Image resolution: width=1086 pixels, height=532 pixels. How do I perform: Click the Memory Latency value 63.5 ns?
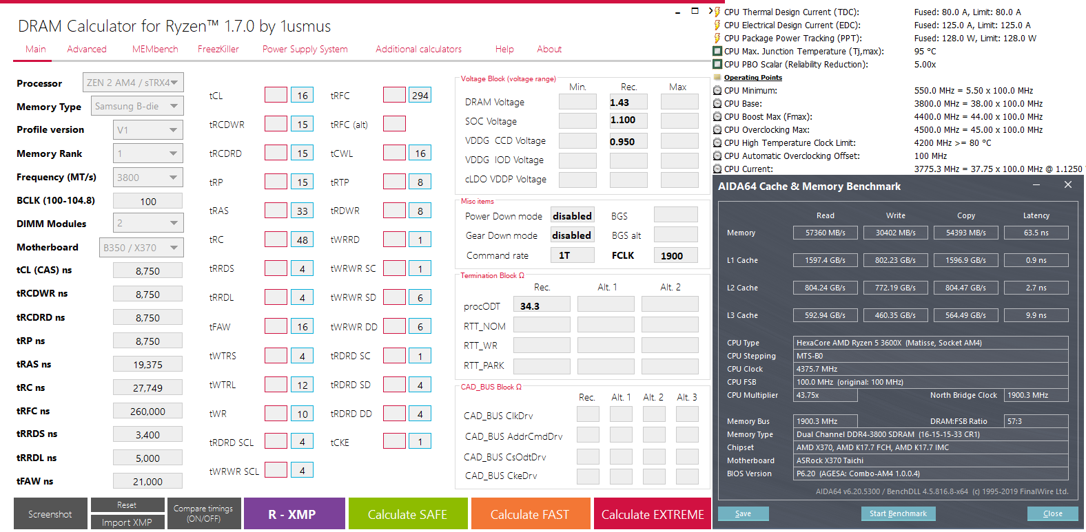click(1036, 233)
